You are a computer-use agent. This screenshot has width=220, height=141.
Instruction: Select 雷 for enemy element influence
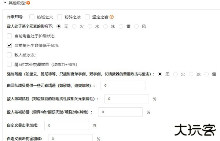click(x=121, y=26)
